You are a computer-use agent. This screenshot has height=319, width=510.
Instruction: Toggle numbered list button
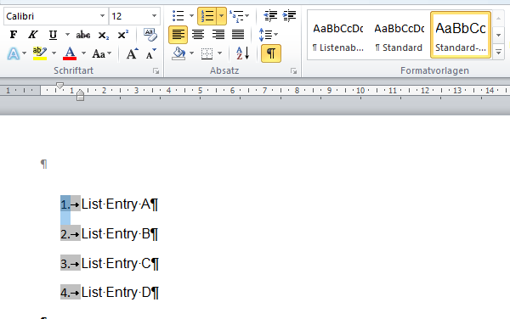coord(207,16)
